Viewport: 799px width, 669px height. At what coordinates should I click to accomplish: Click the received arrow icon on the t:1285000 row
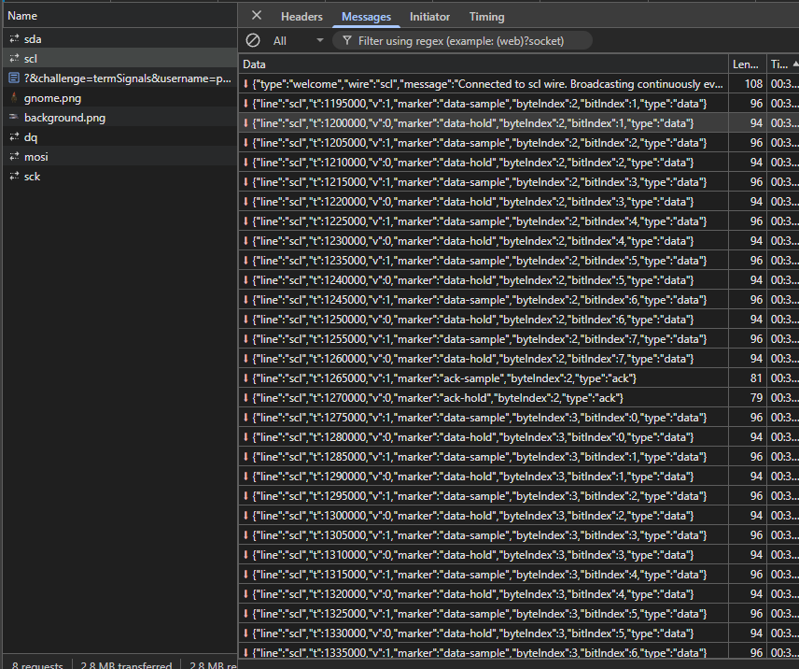[245, 457]
